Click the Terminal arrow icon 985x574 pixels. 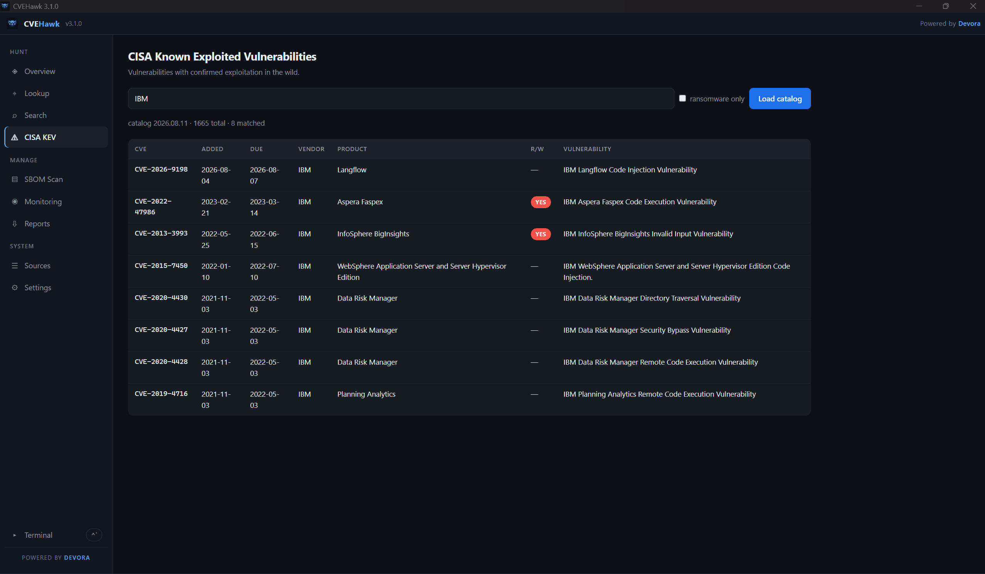pos(15,535)
